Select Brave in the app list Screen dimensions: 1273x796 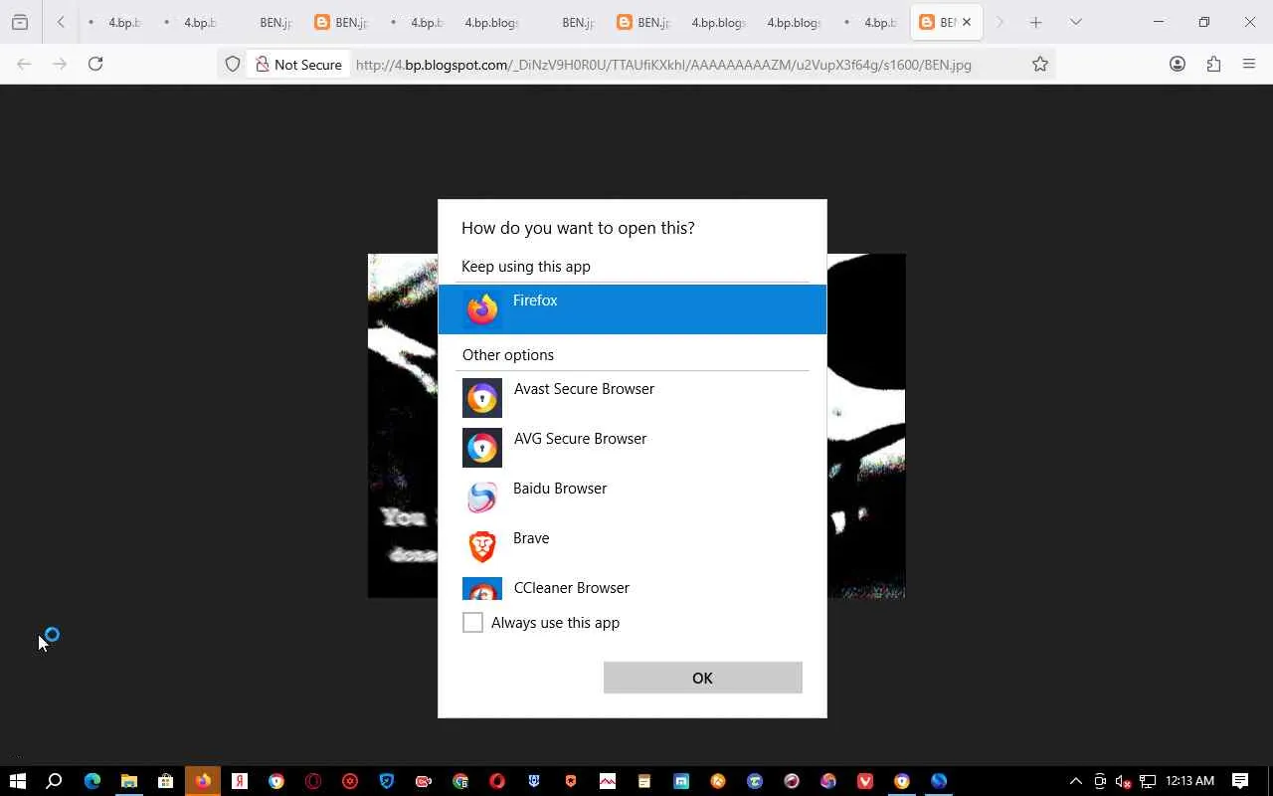coord(633,547)
